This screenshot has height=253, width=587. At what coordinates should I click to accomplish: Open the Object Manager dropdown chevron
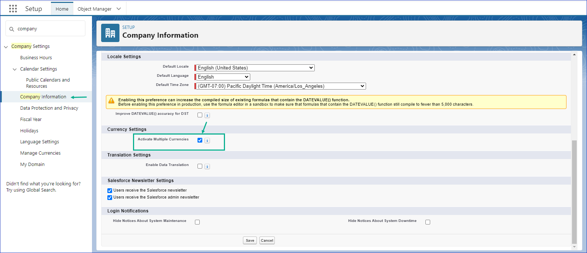pyautogui.click(x=119, y=9)
